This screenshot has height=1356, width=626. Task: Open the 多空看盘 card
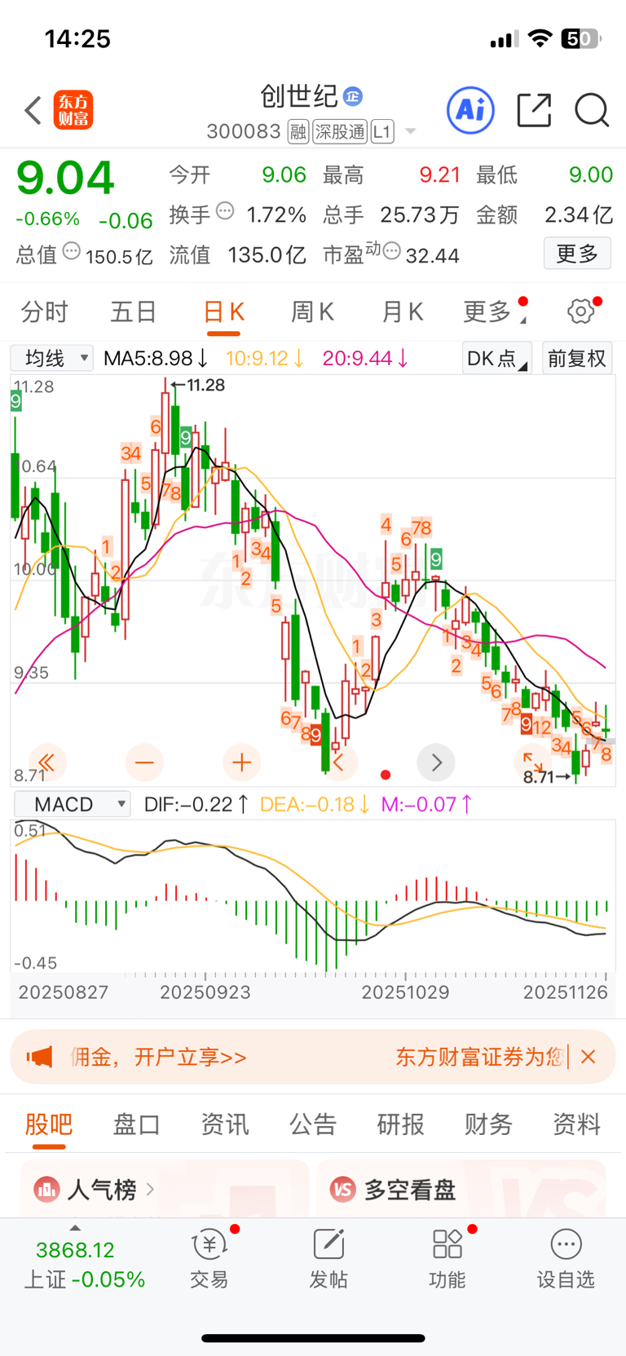[461, 1189]
